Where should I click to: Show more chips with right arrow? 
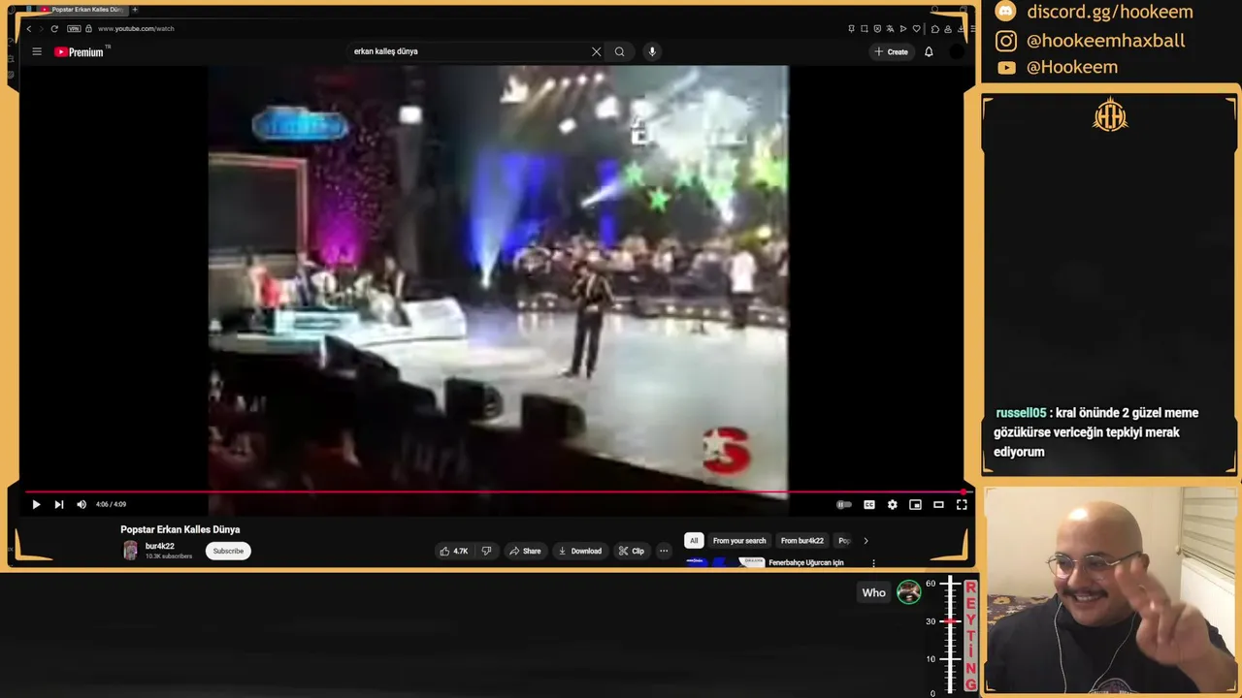pyautogui.click(x=866, y=541)
